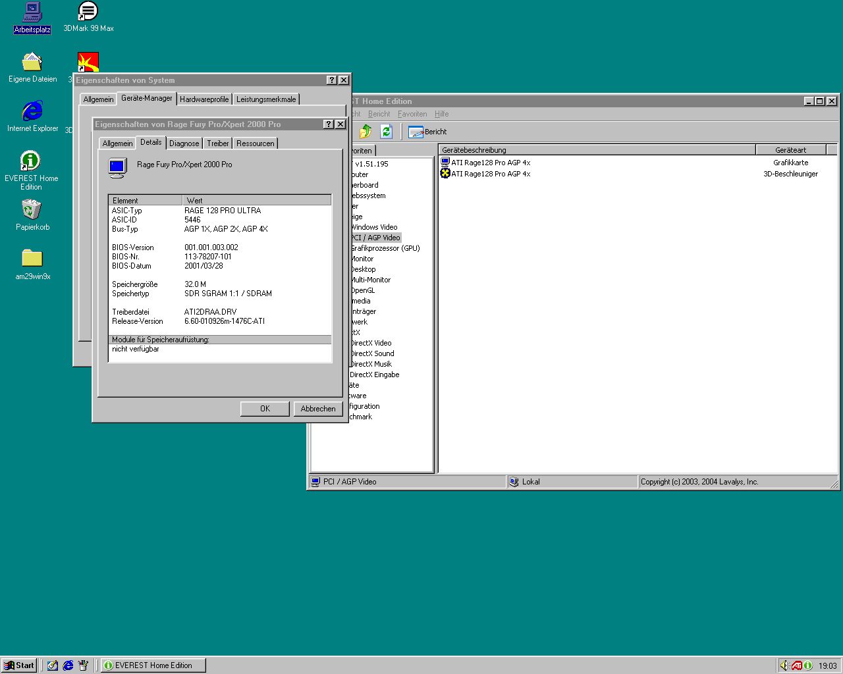Click the volume speaker tray icon
This screenshot has height=674, width=843.
(x=784, y=665)
